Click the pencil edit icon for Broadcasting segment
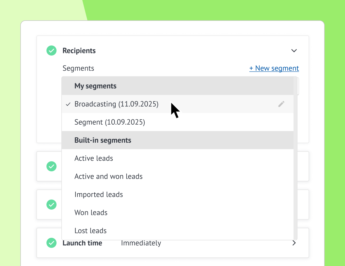Viewport: 345px width, 266px height. (281, 104)
